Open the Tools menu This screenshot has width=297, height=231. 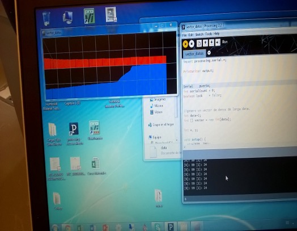coord(209,34)
